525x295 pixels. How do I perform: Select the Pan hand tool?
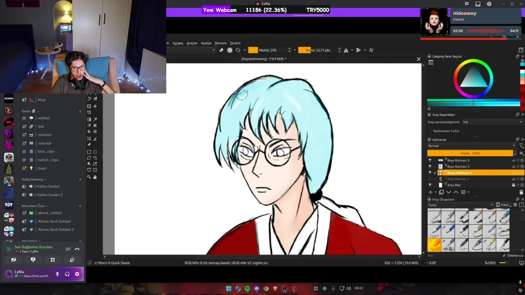(x=95, y=177)
